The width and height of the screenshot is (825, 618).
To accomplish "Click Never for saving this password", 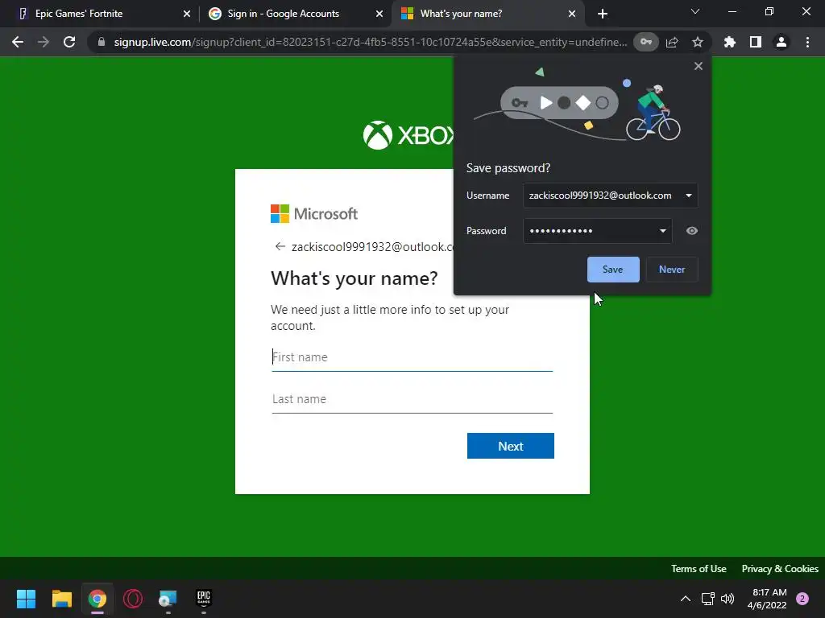I will tap(672, 269).
